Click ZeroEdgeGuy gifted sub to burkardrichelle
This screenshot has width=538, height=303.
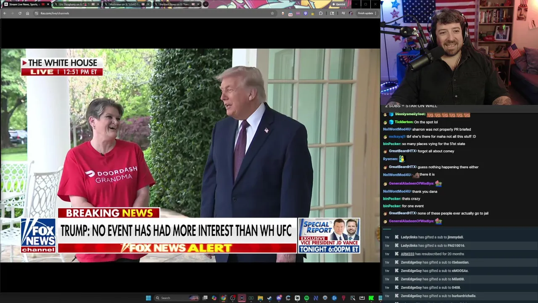438,296
